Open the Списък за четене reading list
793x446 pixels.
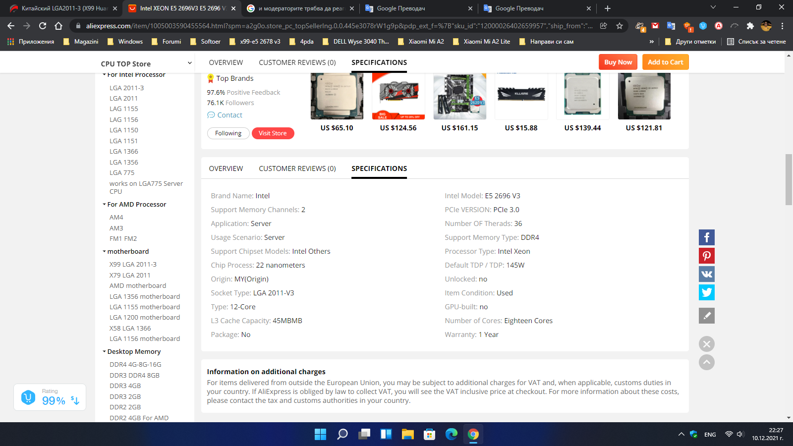pyautogui.click(x=756, y=42)
